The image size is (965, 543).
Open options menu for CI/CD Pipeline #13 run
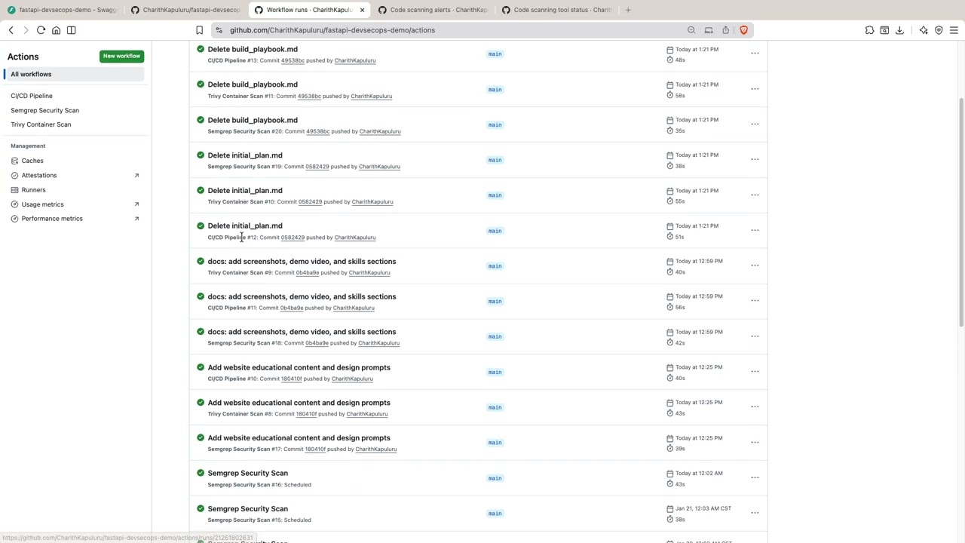click(x=755, y=54)
